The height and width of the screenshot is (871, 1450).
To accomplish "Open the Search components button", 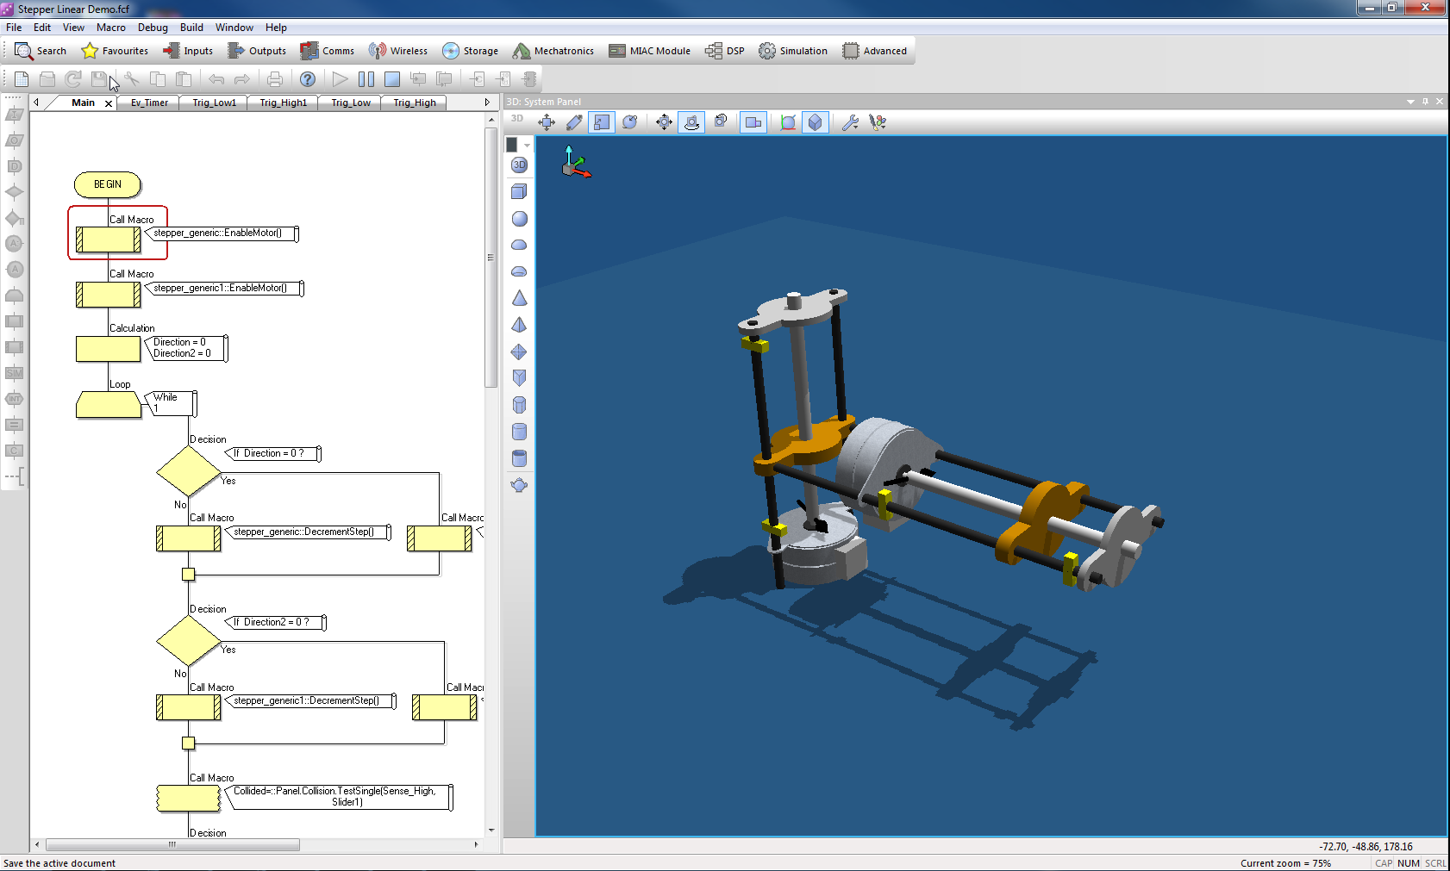I will coord(41,51).
